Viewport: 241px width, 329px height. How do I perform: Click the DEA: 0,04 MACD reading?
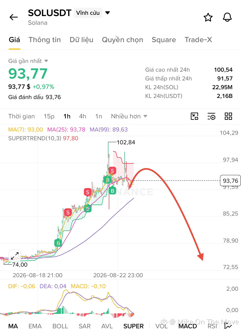point(53,286)
